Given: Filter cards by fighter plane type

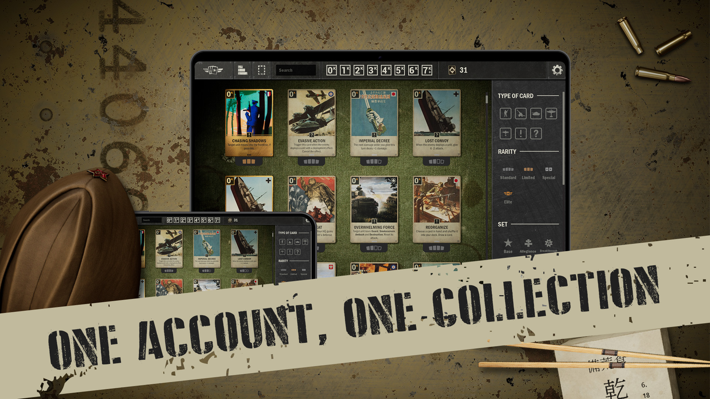Looking at the screenshot, I should [x=506, y=134].
